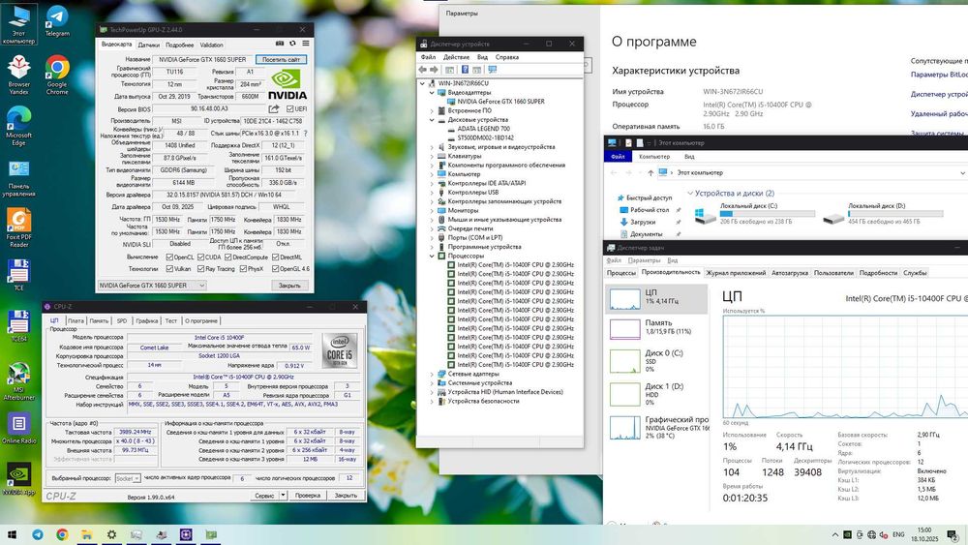The width and height of the screenshot is (968, 545).
Task: Toggle OpenCL checkbox in GPU-Z
Action: point(169,257)
